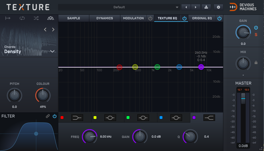Click the 0.0dB master level readout
This screenshot has height=151, width=264.
pos(243,146)
